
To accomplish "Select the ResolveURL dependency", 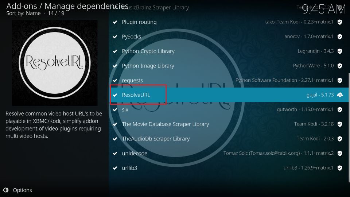I will coord(136,95).
